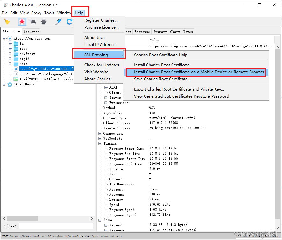Open the Tools menu
282x240 pixels.
(49, 13)
